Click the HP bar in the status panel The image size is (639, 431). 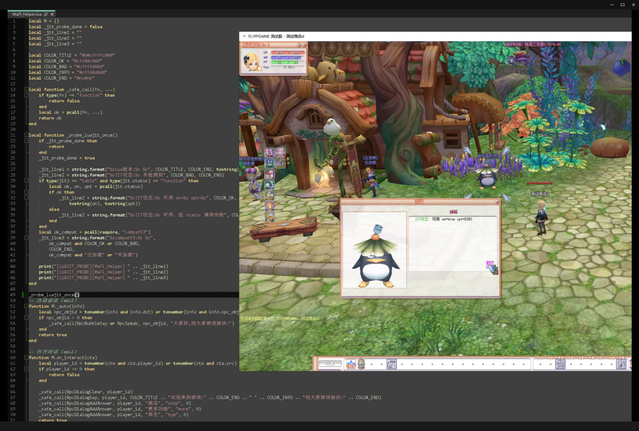pyautogui.click(x=287, y=53)
